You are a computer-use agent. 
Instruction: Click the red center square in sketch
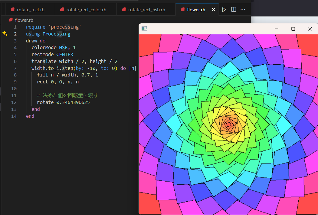coord(229,125)
